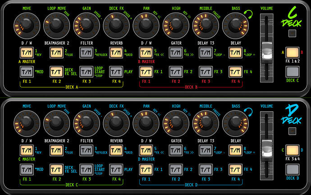Viewport: 311px width, 195px height.
Task: Click the LOOP START button in Deck A
Action: [87, 72]
